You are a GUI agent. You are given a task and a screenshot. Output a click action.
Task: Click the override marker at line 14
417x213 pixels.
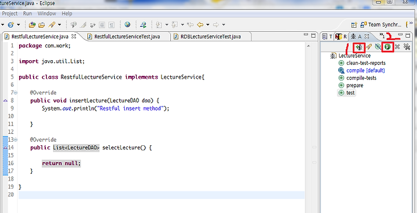5,148
